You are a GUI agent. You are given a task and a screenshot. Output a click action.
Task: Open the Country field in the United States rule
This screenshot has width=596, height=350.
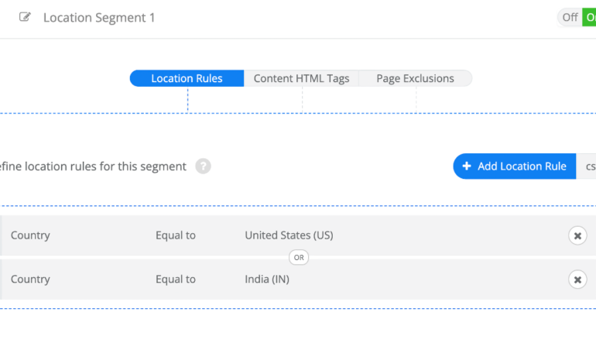coord(30,235)
